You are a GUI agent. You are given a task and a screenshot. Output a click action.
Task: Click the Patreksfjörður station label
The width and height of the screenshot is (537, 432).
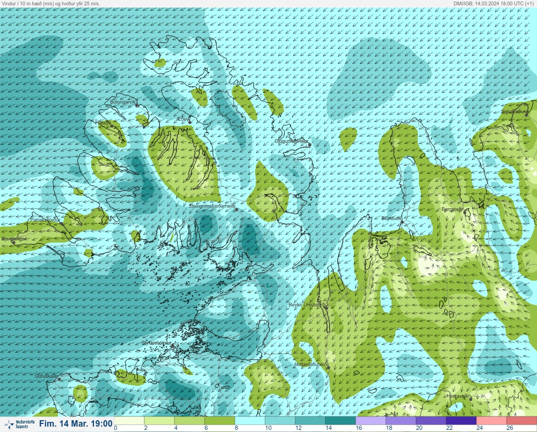pyautogui.click(x=46, y=220)
